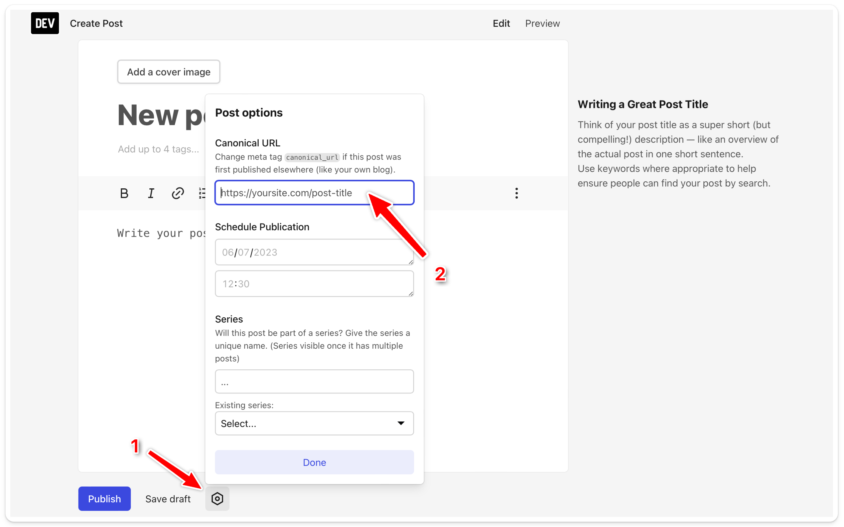Click the Add up to 4 tags field

click(159, 149)
